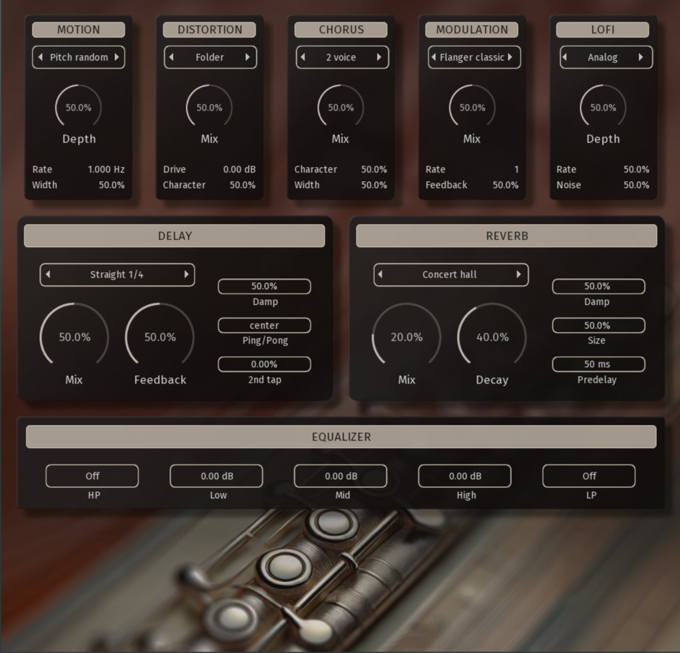
Task: Click the LOFI section header
Action: pos(603,30)
